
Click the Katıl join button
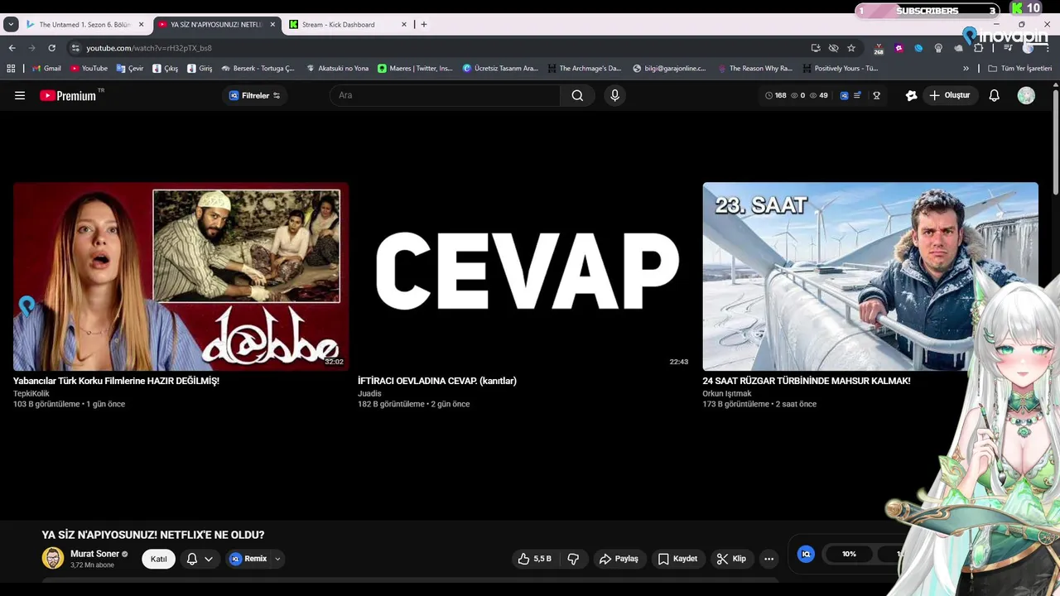pos(158,559)
